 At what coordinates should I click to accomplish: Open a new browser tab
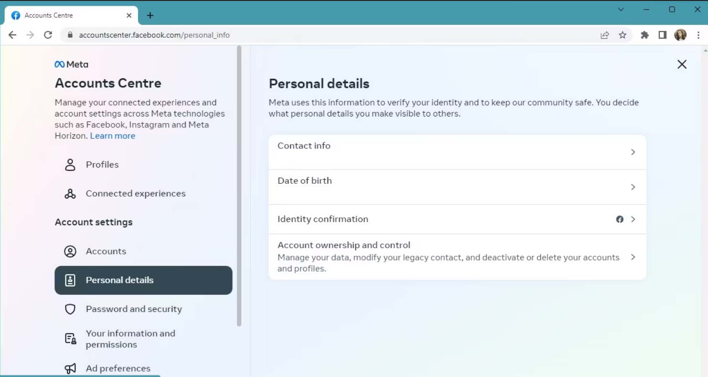coord(150,15)
